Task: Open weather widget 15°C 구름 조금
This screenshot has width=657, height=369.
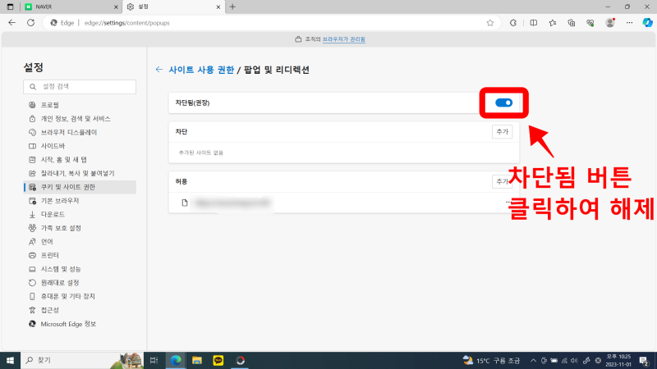Action: click(491, 361)
